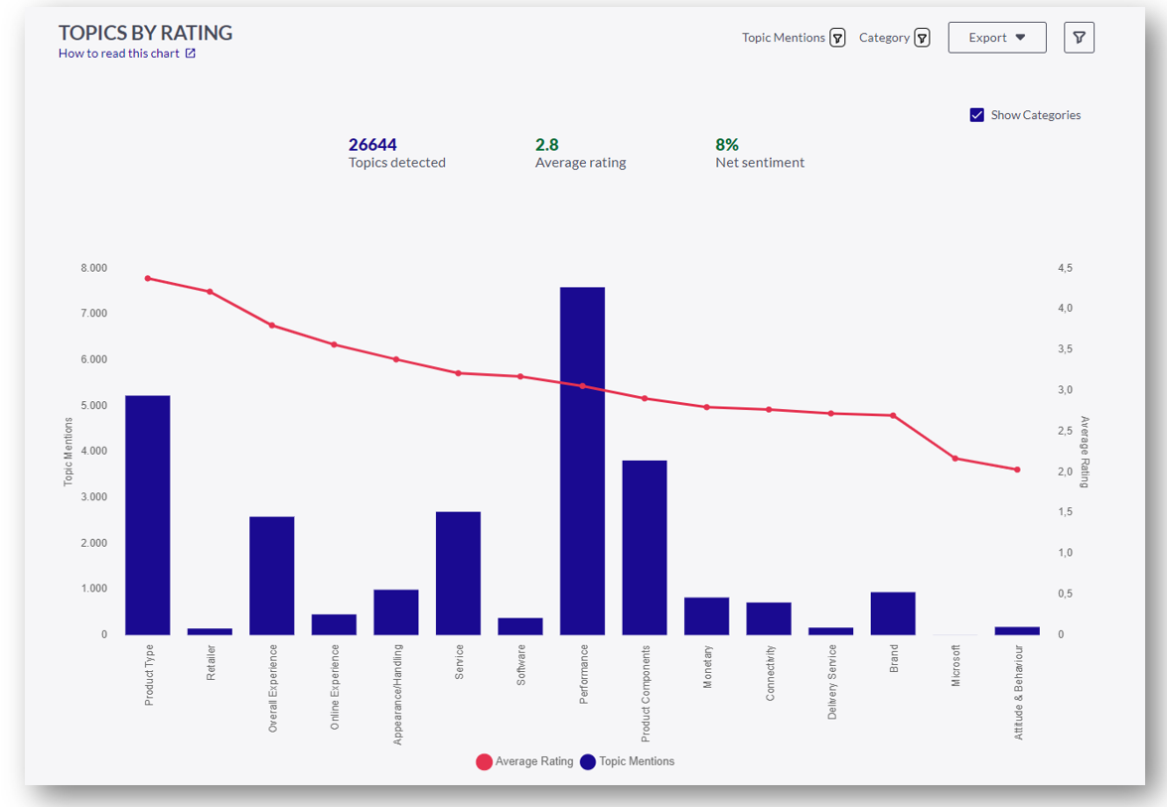Click the 8% Net sentiment statistic

759,152
